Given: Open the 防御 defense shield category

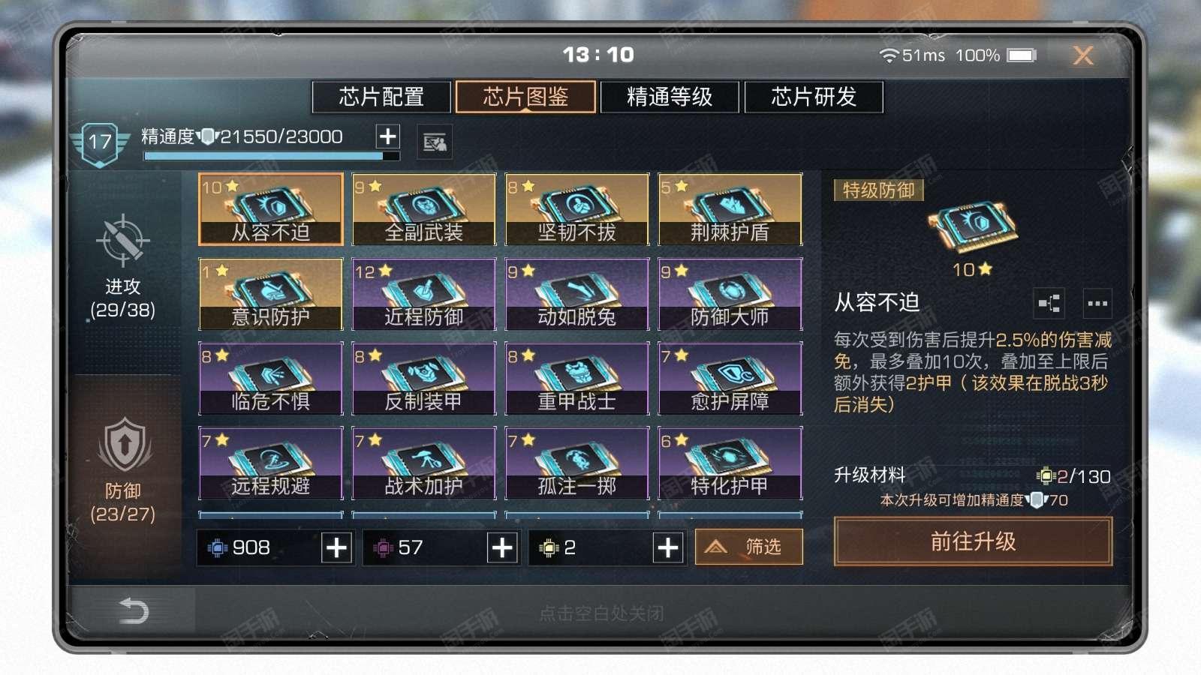Looking at the screenshot, I should tap(124, 445).
